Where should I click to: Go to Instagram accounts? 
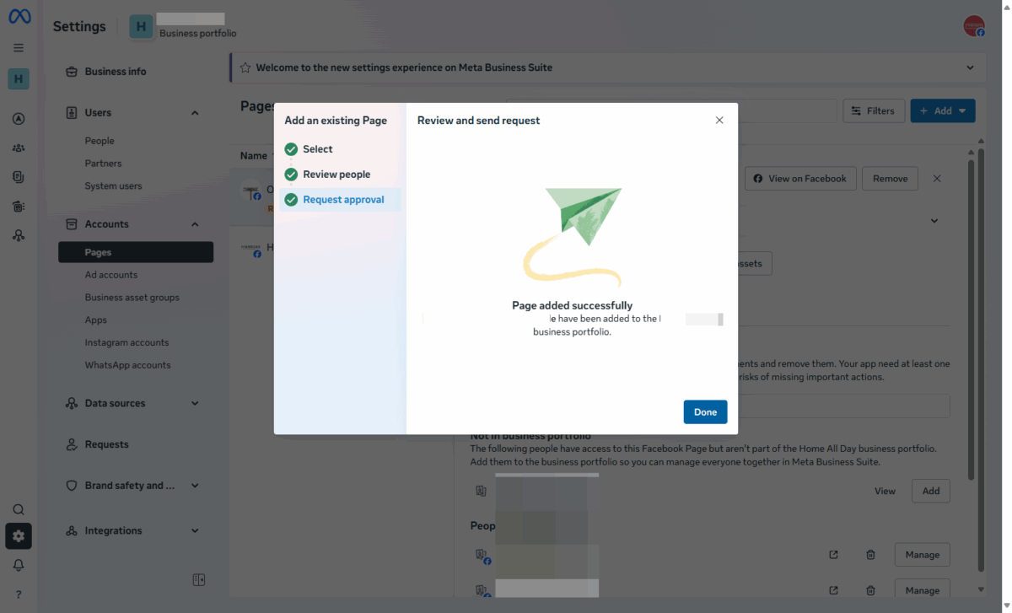pos(126,342)
